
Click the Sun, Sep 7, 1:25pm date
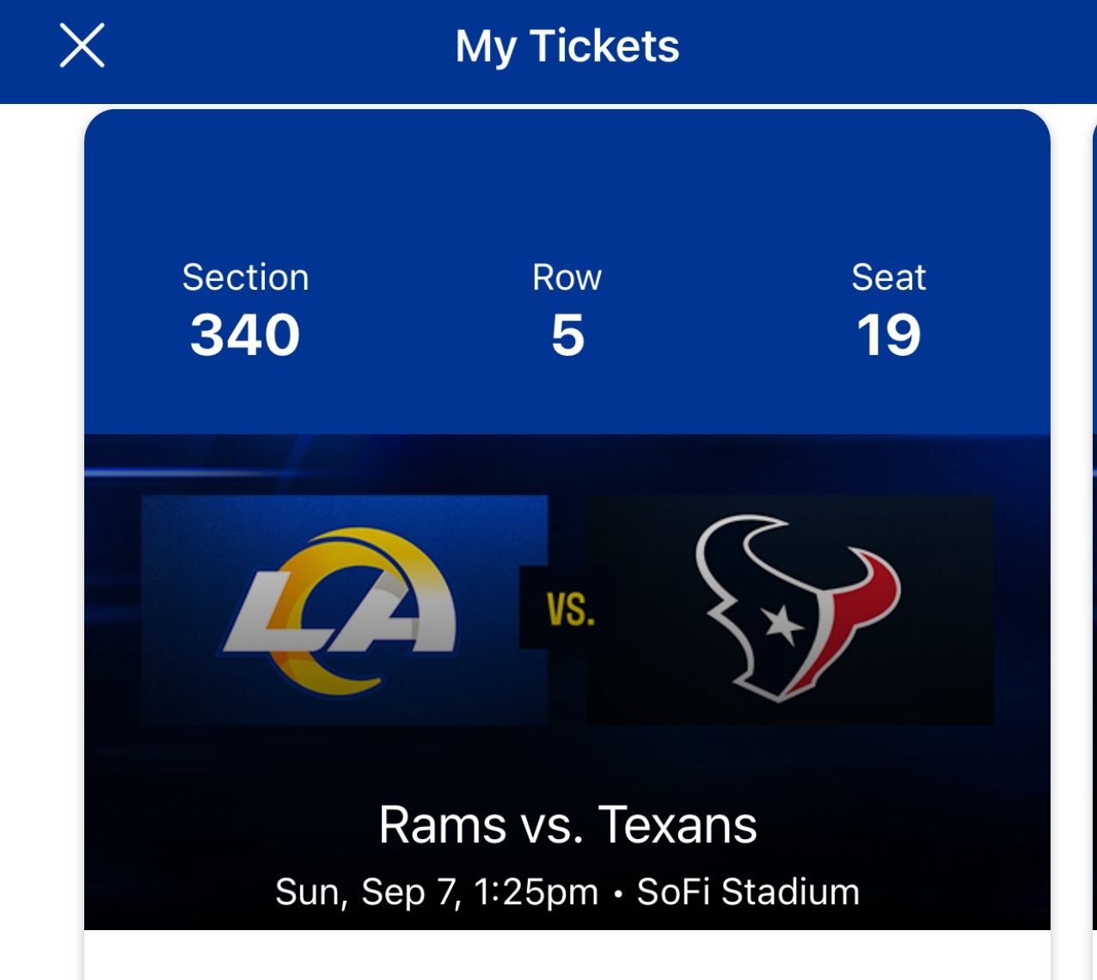pos(437,892)
